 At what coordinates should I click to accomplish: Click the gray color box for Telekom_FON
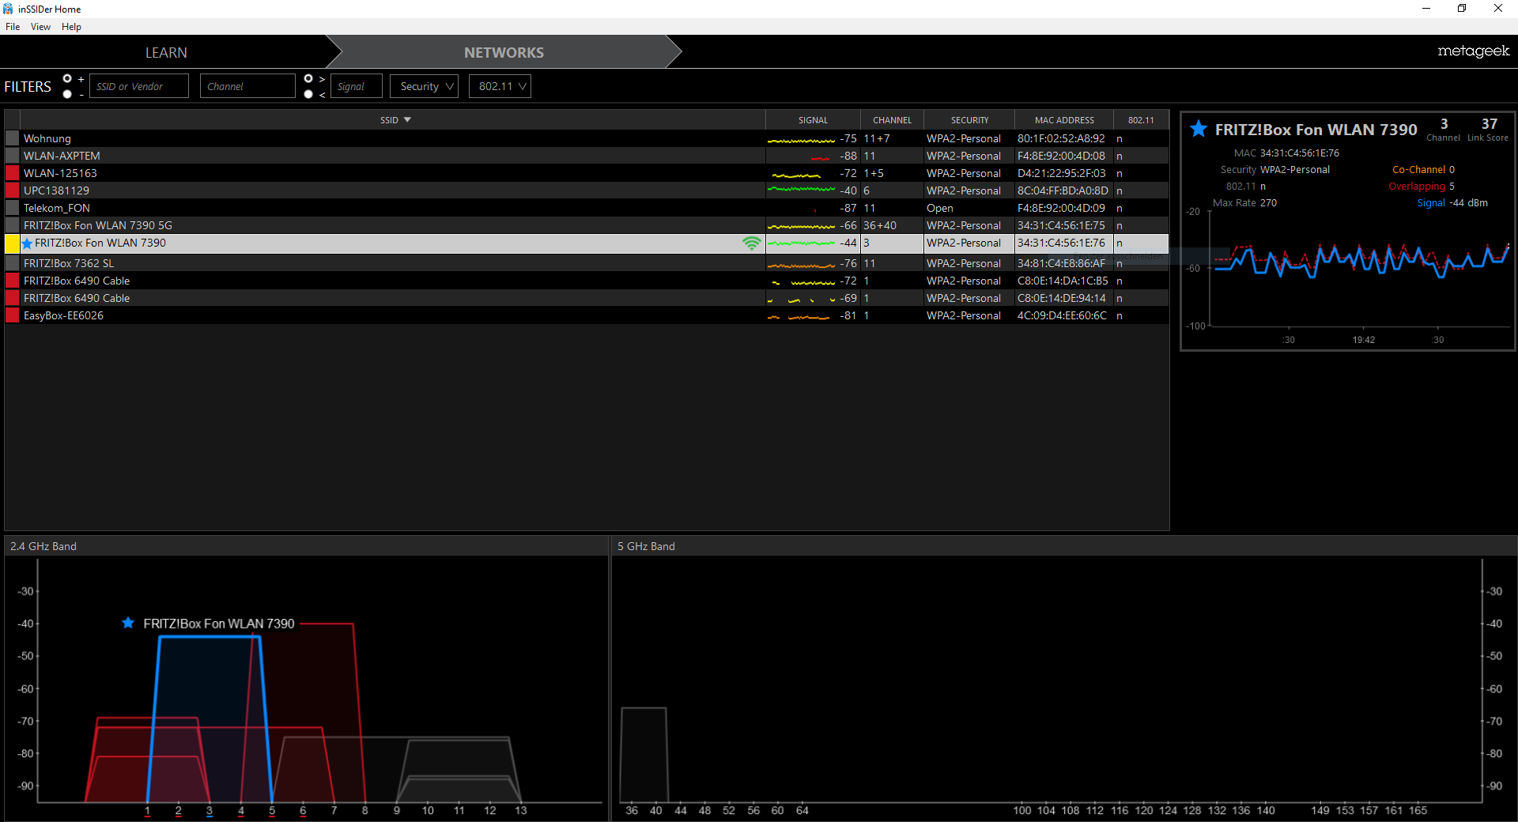coord(12,208)
